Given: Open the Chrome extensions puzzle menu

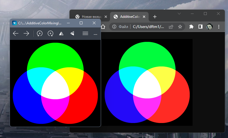Looking at the screenshot, I should point(191,27).
